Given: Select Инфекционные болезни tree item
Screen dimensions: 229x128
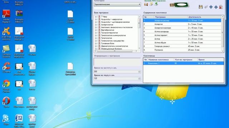Looking at the screenshot, I should [x=111, y=49].
